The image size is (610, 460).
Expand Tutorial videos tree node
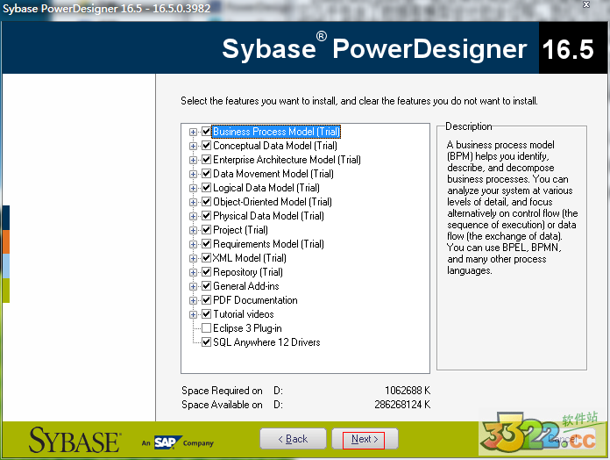193,314
